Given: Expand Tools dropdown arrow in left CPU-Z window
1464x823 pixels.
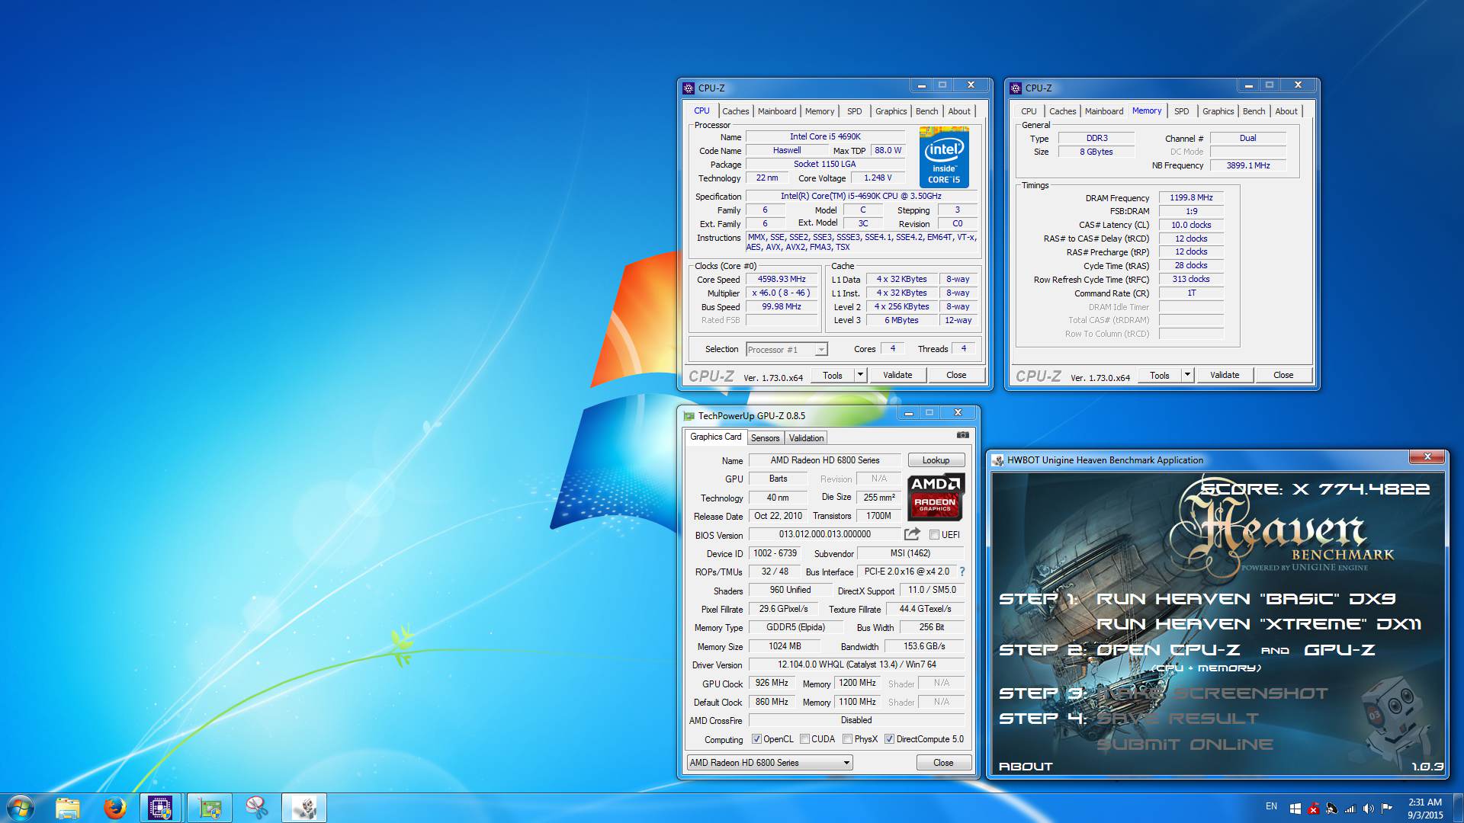Looking at the screenshot, I should pos(860,375).
